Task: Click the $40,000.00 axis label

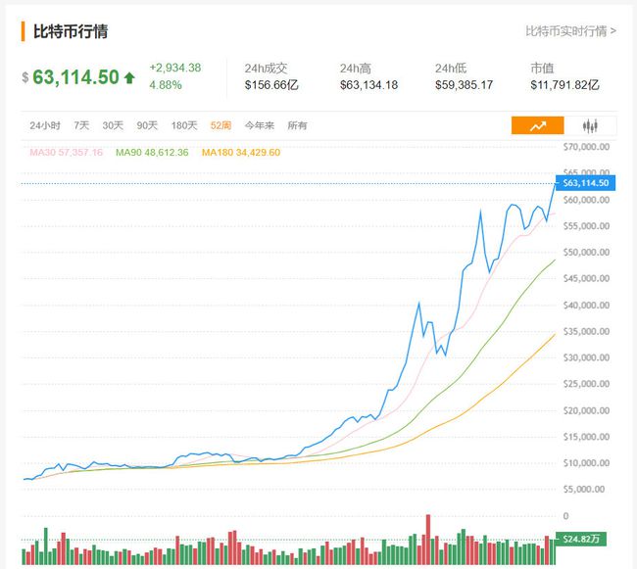Action: coord(586,306)
